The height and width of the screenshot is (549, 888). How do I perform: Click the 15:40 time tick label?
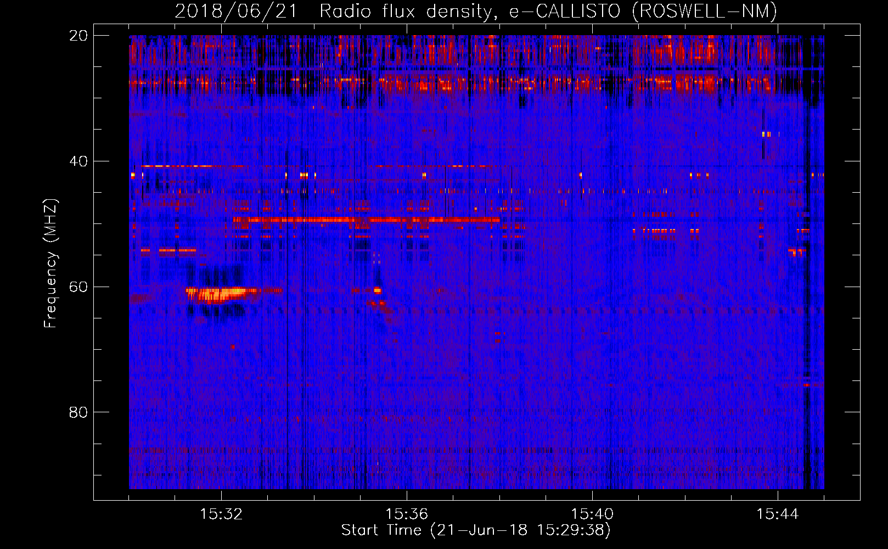(592, 514)
